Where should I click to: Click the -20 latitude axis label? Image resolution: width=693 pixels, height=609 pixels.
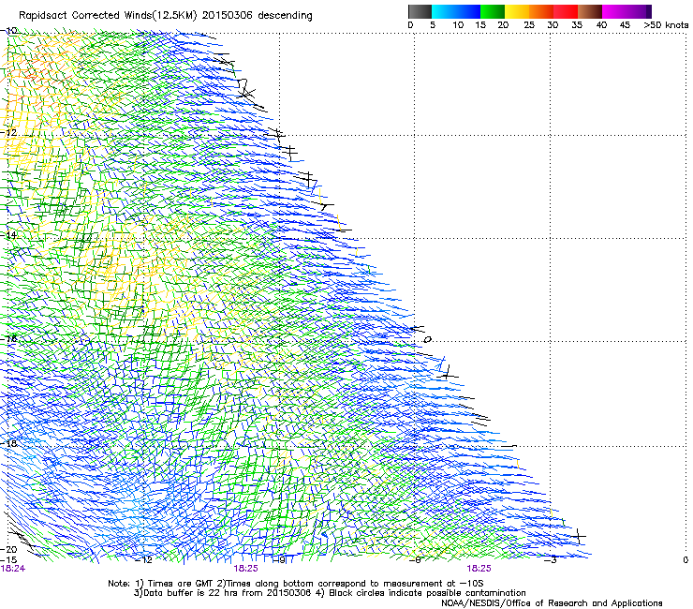pyautogui.click(x=8, y=549)
